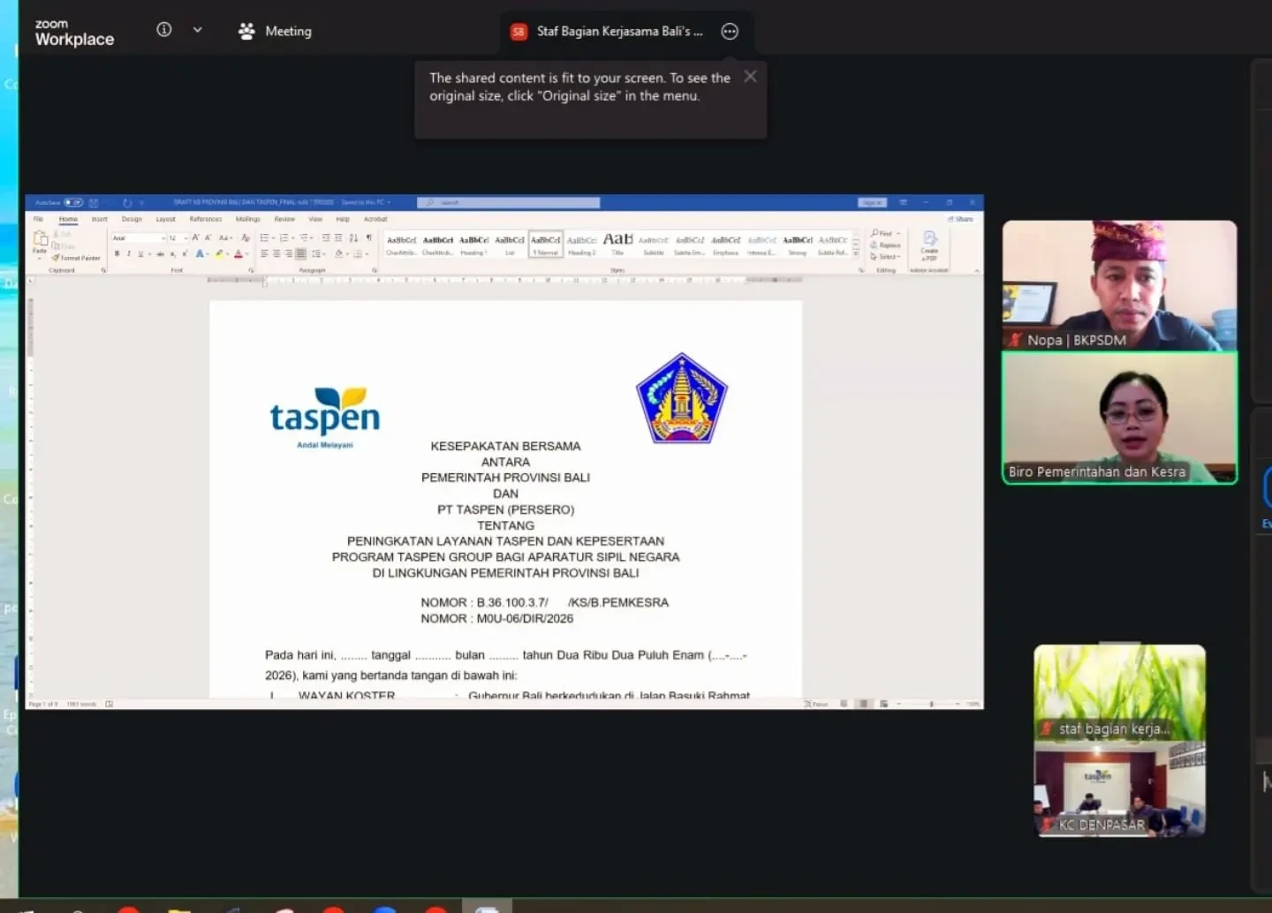1272x913 pixels.
Task: Click the Sort icon
Action: tap(353, 238)
